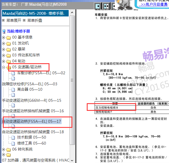Click the page icon for 车载诊断 05—02
This screenshot has width=169, height=163.
click(13, 73)
